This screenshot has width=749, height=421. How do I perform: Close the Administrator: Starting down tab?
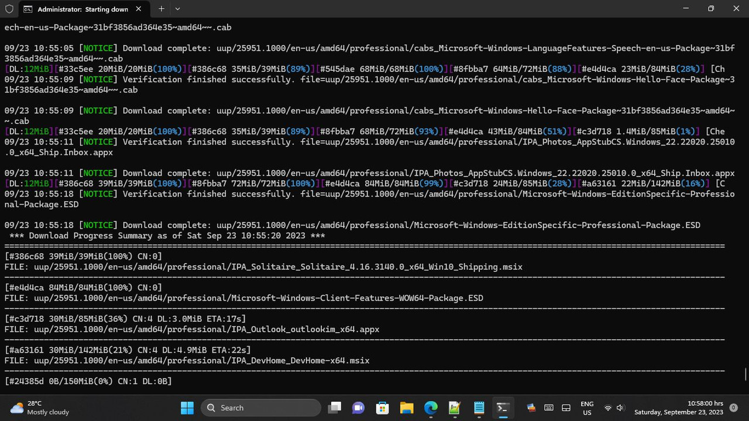point(139,9)
